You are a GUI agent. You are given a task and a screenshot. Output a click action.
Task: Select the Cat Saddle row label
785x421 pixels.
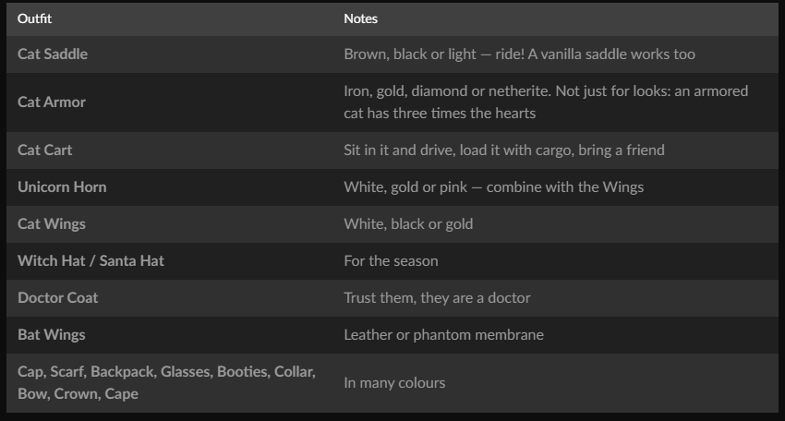click(53, 54)
